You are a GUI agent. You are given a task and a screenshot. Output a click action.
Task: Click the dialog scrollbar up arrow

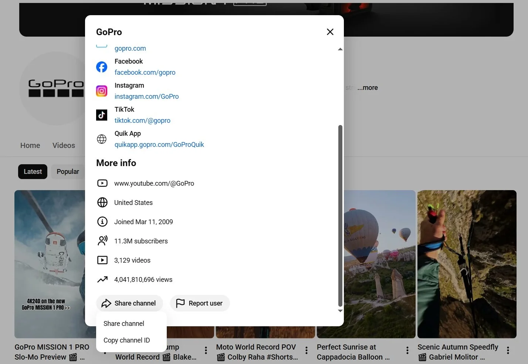pyautogui.click(x=340, y=49)
